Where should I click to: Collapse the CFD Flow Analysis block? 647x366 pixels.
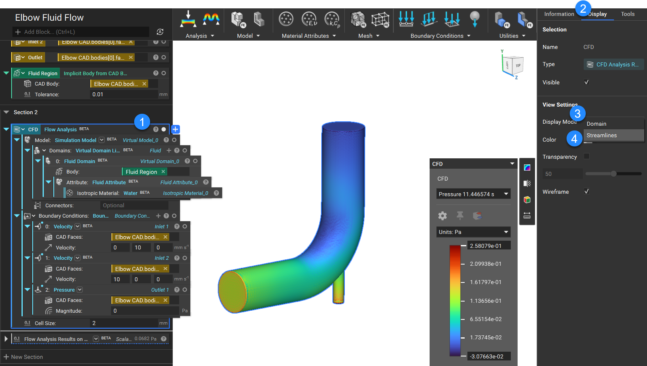[6, 129]
